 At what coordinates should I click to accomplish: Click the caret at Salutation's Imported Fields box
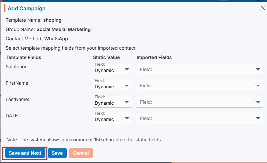258,69
